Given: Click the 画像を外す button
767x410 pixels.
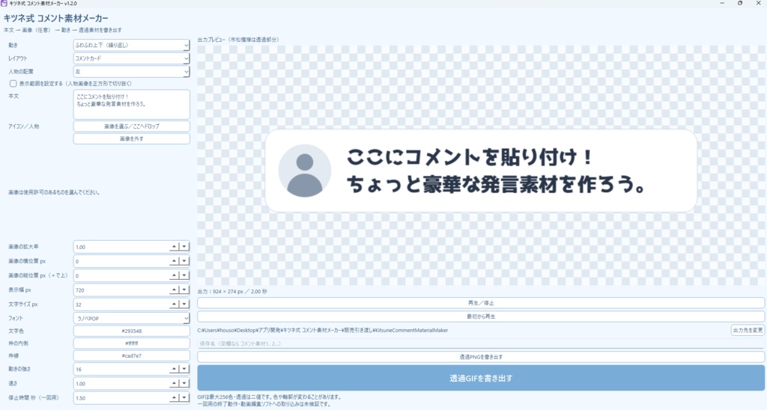Looking at the screenshot, I should (131, 138).
